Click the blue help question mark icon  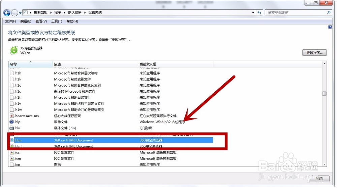[x=330, y=27]
